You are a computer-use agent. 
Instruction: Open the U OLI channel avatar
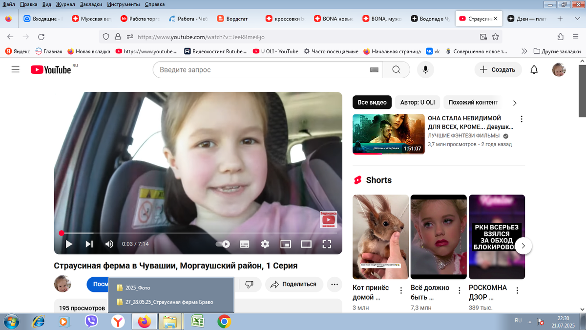[x=63, y=284]
